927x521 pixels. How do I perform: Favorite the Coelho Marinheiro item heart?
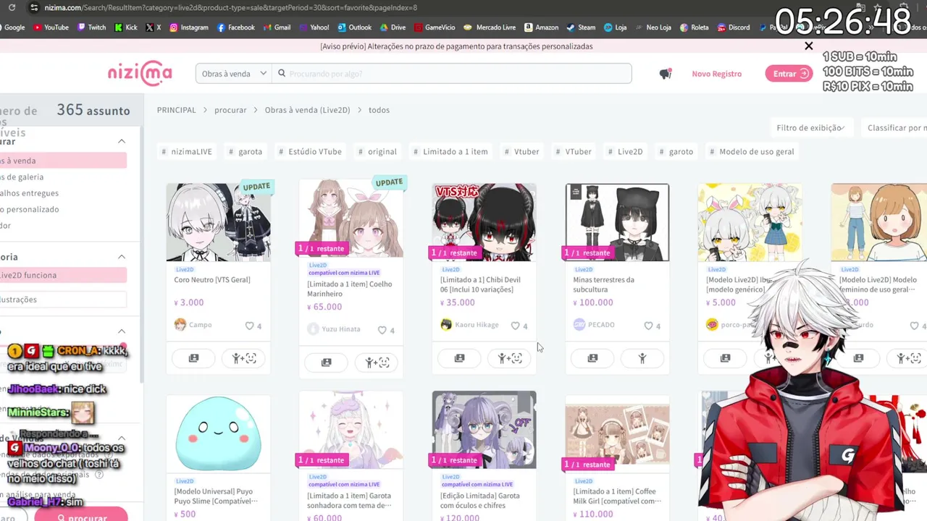click(x=382, y=330)
